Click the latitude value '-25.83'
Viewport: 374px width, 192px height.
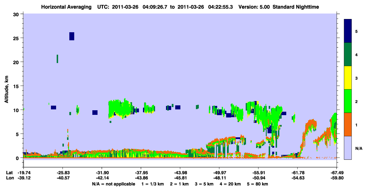pyautogui.click(x=63, y=173)
